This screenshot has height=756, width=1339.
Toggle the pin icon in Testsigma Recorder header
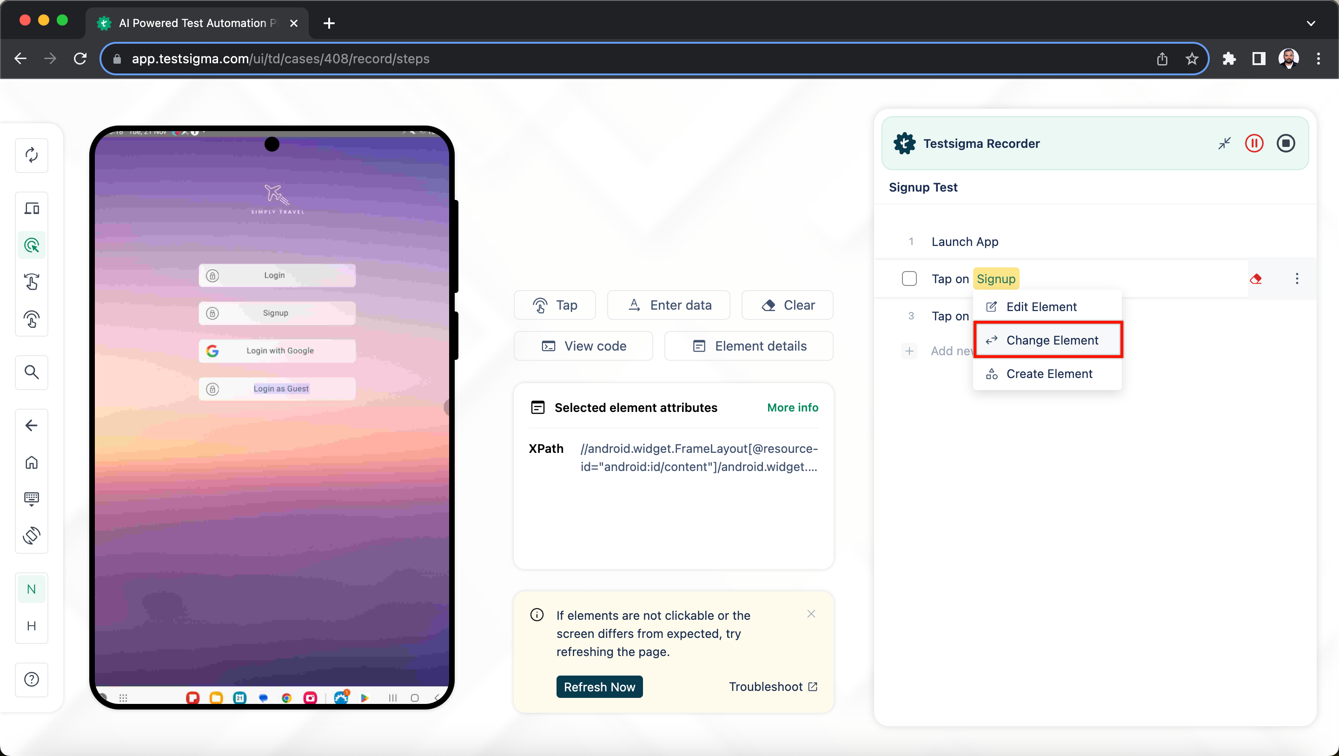[1225, 143]
